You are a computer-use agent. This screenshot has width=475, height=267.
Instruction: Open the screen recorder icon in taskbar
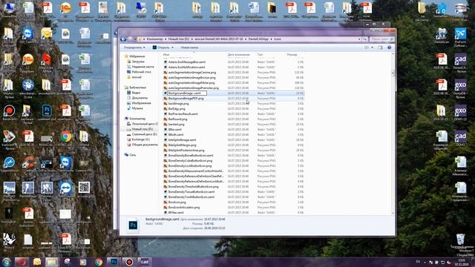coord(129,262)
